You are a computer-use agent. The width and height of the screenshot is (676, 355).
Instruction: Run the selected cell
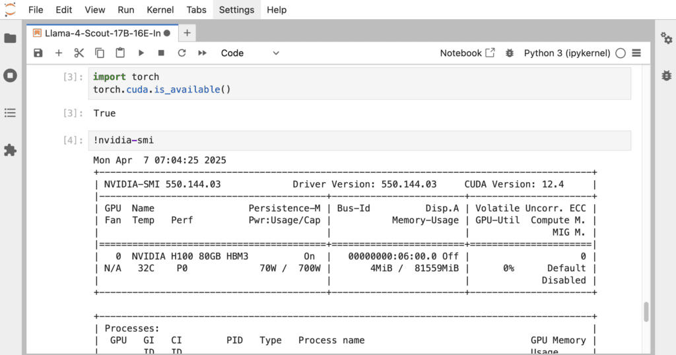pyautogui.click(x=141, y=53)
